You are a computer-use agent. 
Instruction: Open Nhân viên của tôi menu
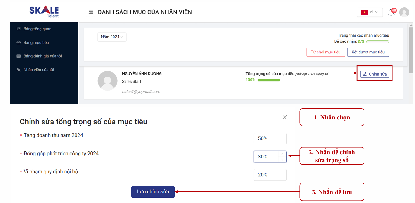click(x=39, y=70)
